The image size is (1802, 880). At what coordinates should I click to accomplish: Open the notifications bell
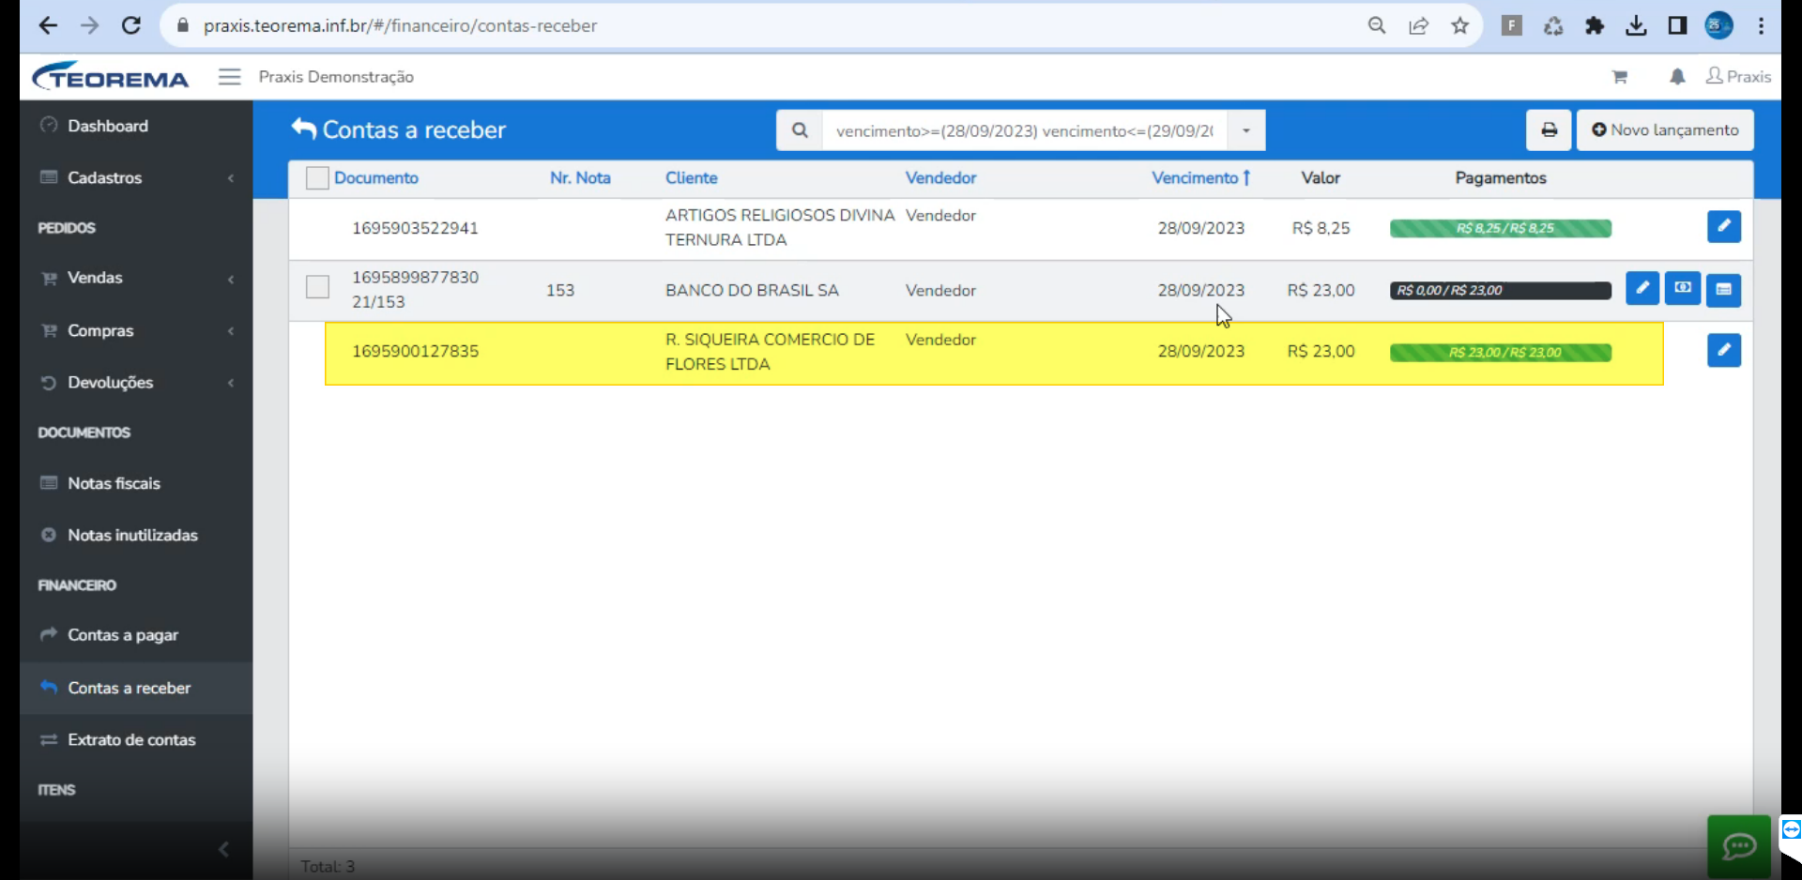coord(1677,77)
